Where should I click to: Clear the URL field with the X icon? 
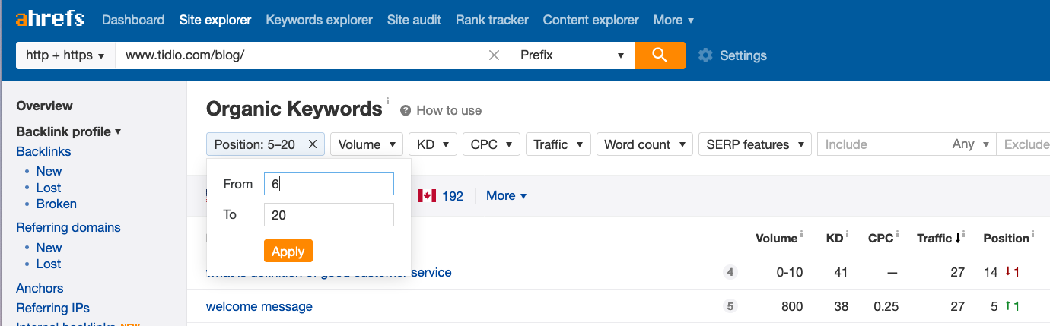[x=495, y=55]
